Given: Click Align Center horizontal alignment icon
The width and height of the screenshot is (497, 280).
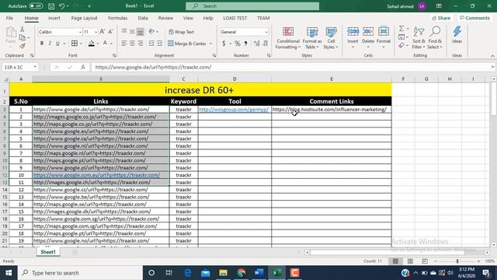Looking at the screenshot, I should (x=132, y=44).
